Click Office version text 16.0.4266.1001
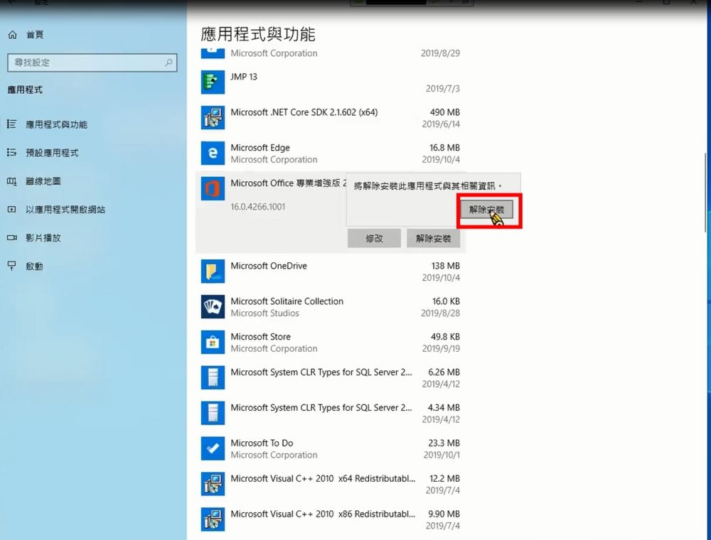The height and width of the screenshot is (540, 711). click(x=258, y=207)
